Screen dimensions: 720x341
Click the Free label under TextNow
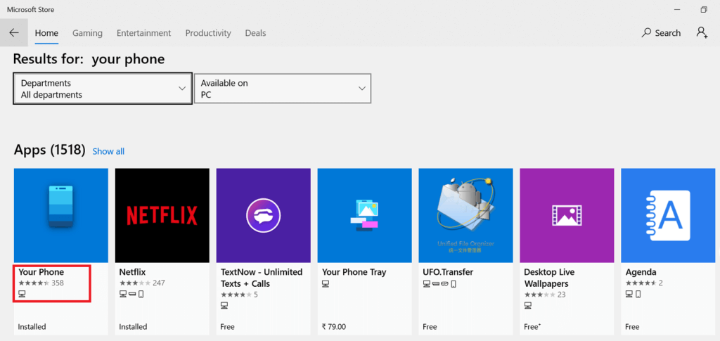click(227, 327)
